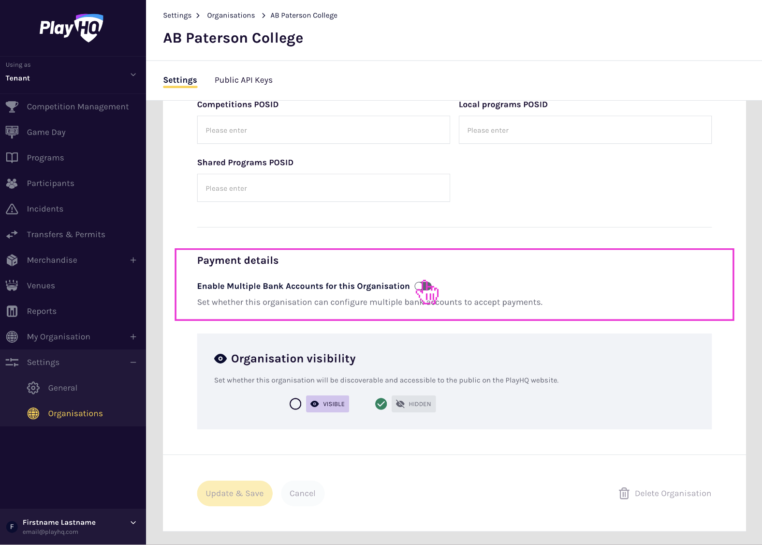
Task: Expand the Merchandise section with the plus
Action: coord(133,260)
